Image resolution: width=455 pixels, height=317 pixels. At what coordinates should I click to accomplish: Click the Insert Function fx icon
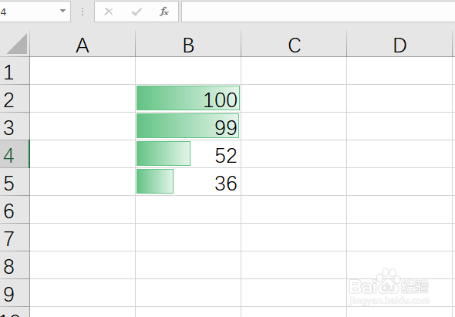(164, 12)
